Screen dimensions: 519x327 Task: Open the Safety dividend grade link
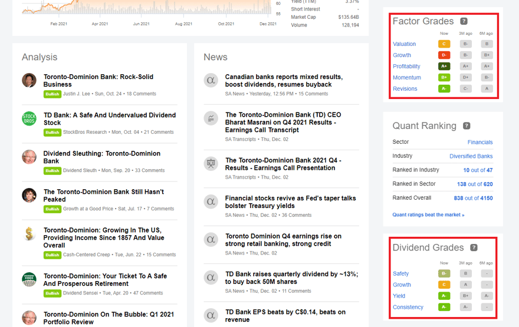(401, 274)
